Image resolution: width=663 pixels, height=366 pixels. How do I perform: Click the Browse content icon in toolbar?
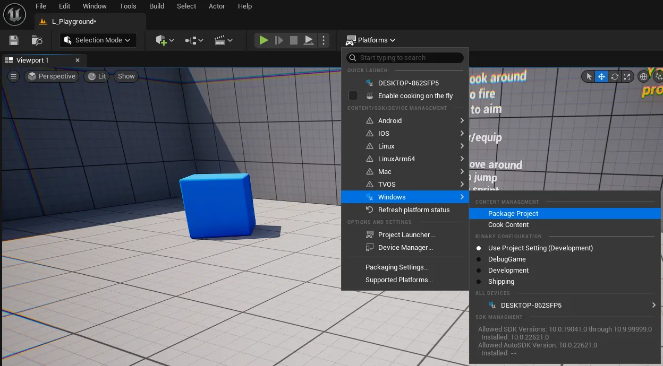coord(37,40)
